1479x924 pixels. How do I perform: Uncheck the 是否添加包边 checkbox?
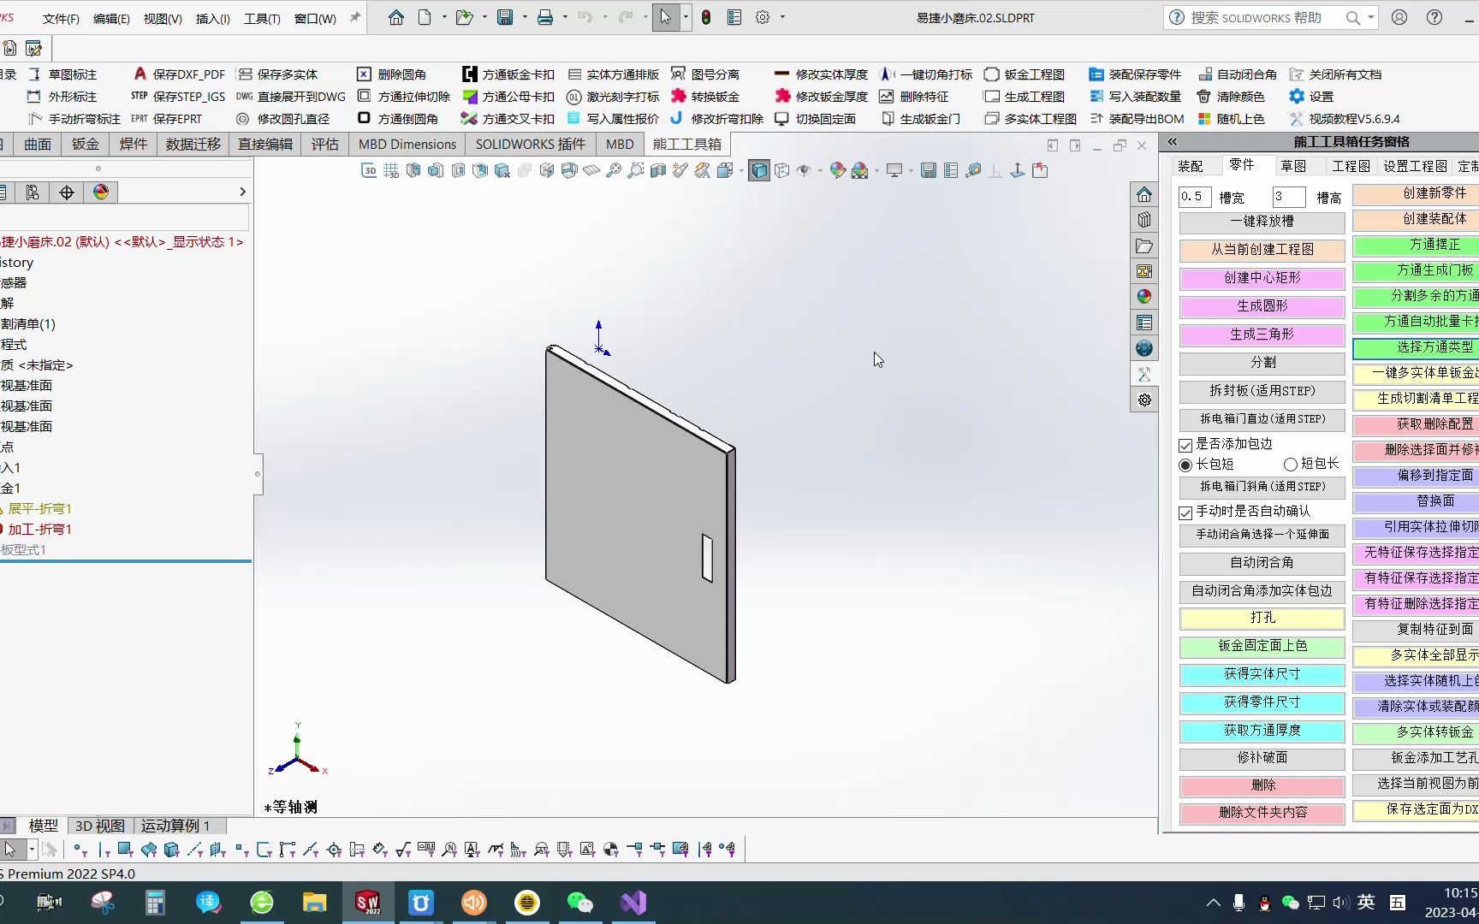coord(1185,444)
